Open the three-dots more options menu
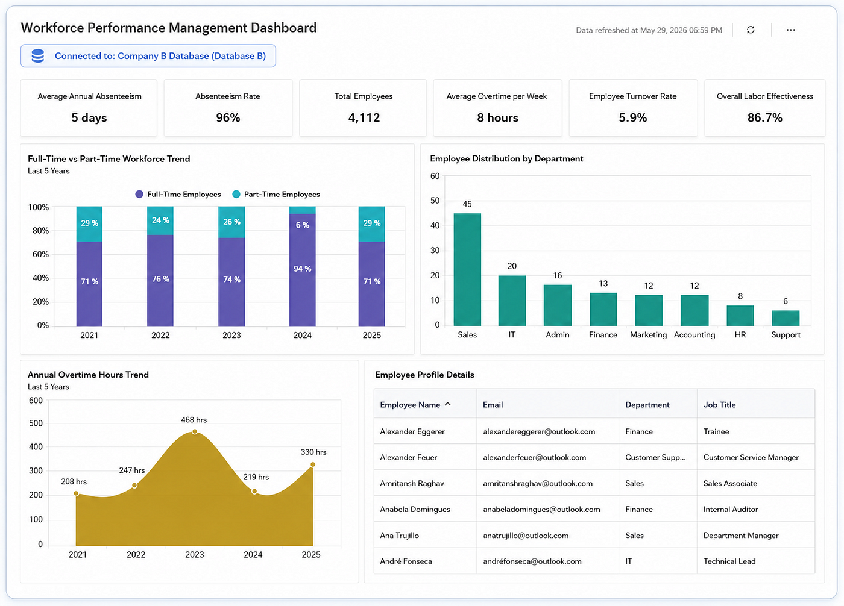The image size is (844, 606). pyautogui.click(x=790, y=30)
